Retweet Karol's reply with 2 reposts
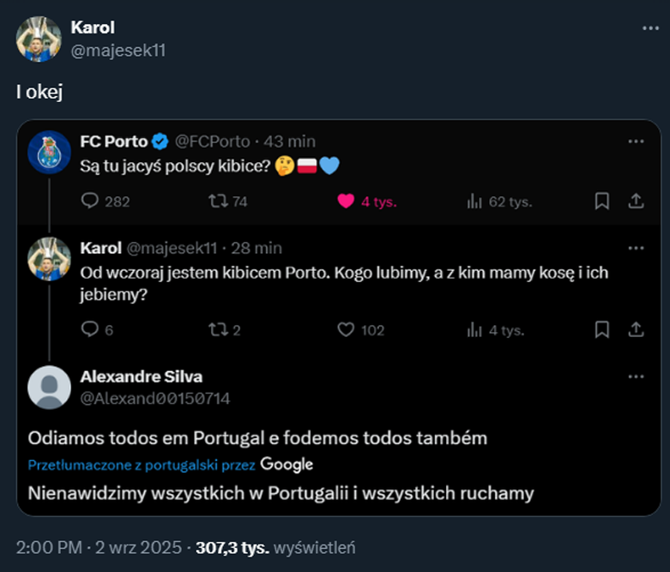The width and height of the screenshot is (670, 572). pos(217,329)
